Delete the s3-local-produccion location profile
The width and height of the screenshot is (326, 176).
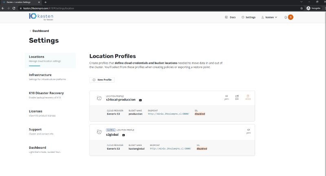(248, 97)
